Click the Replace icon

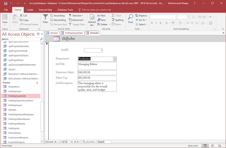(137, 15)
